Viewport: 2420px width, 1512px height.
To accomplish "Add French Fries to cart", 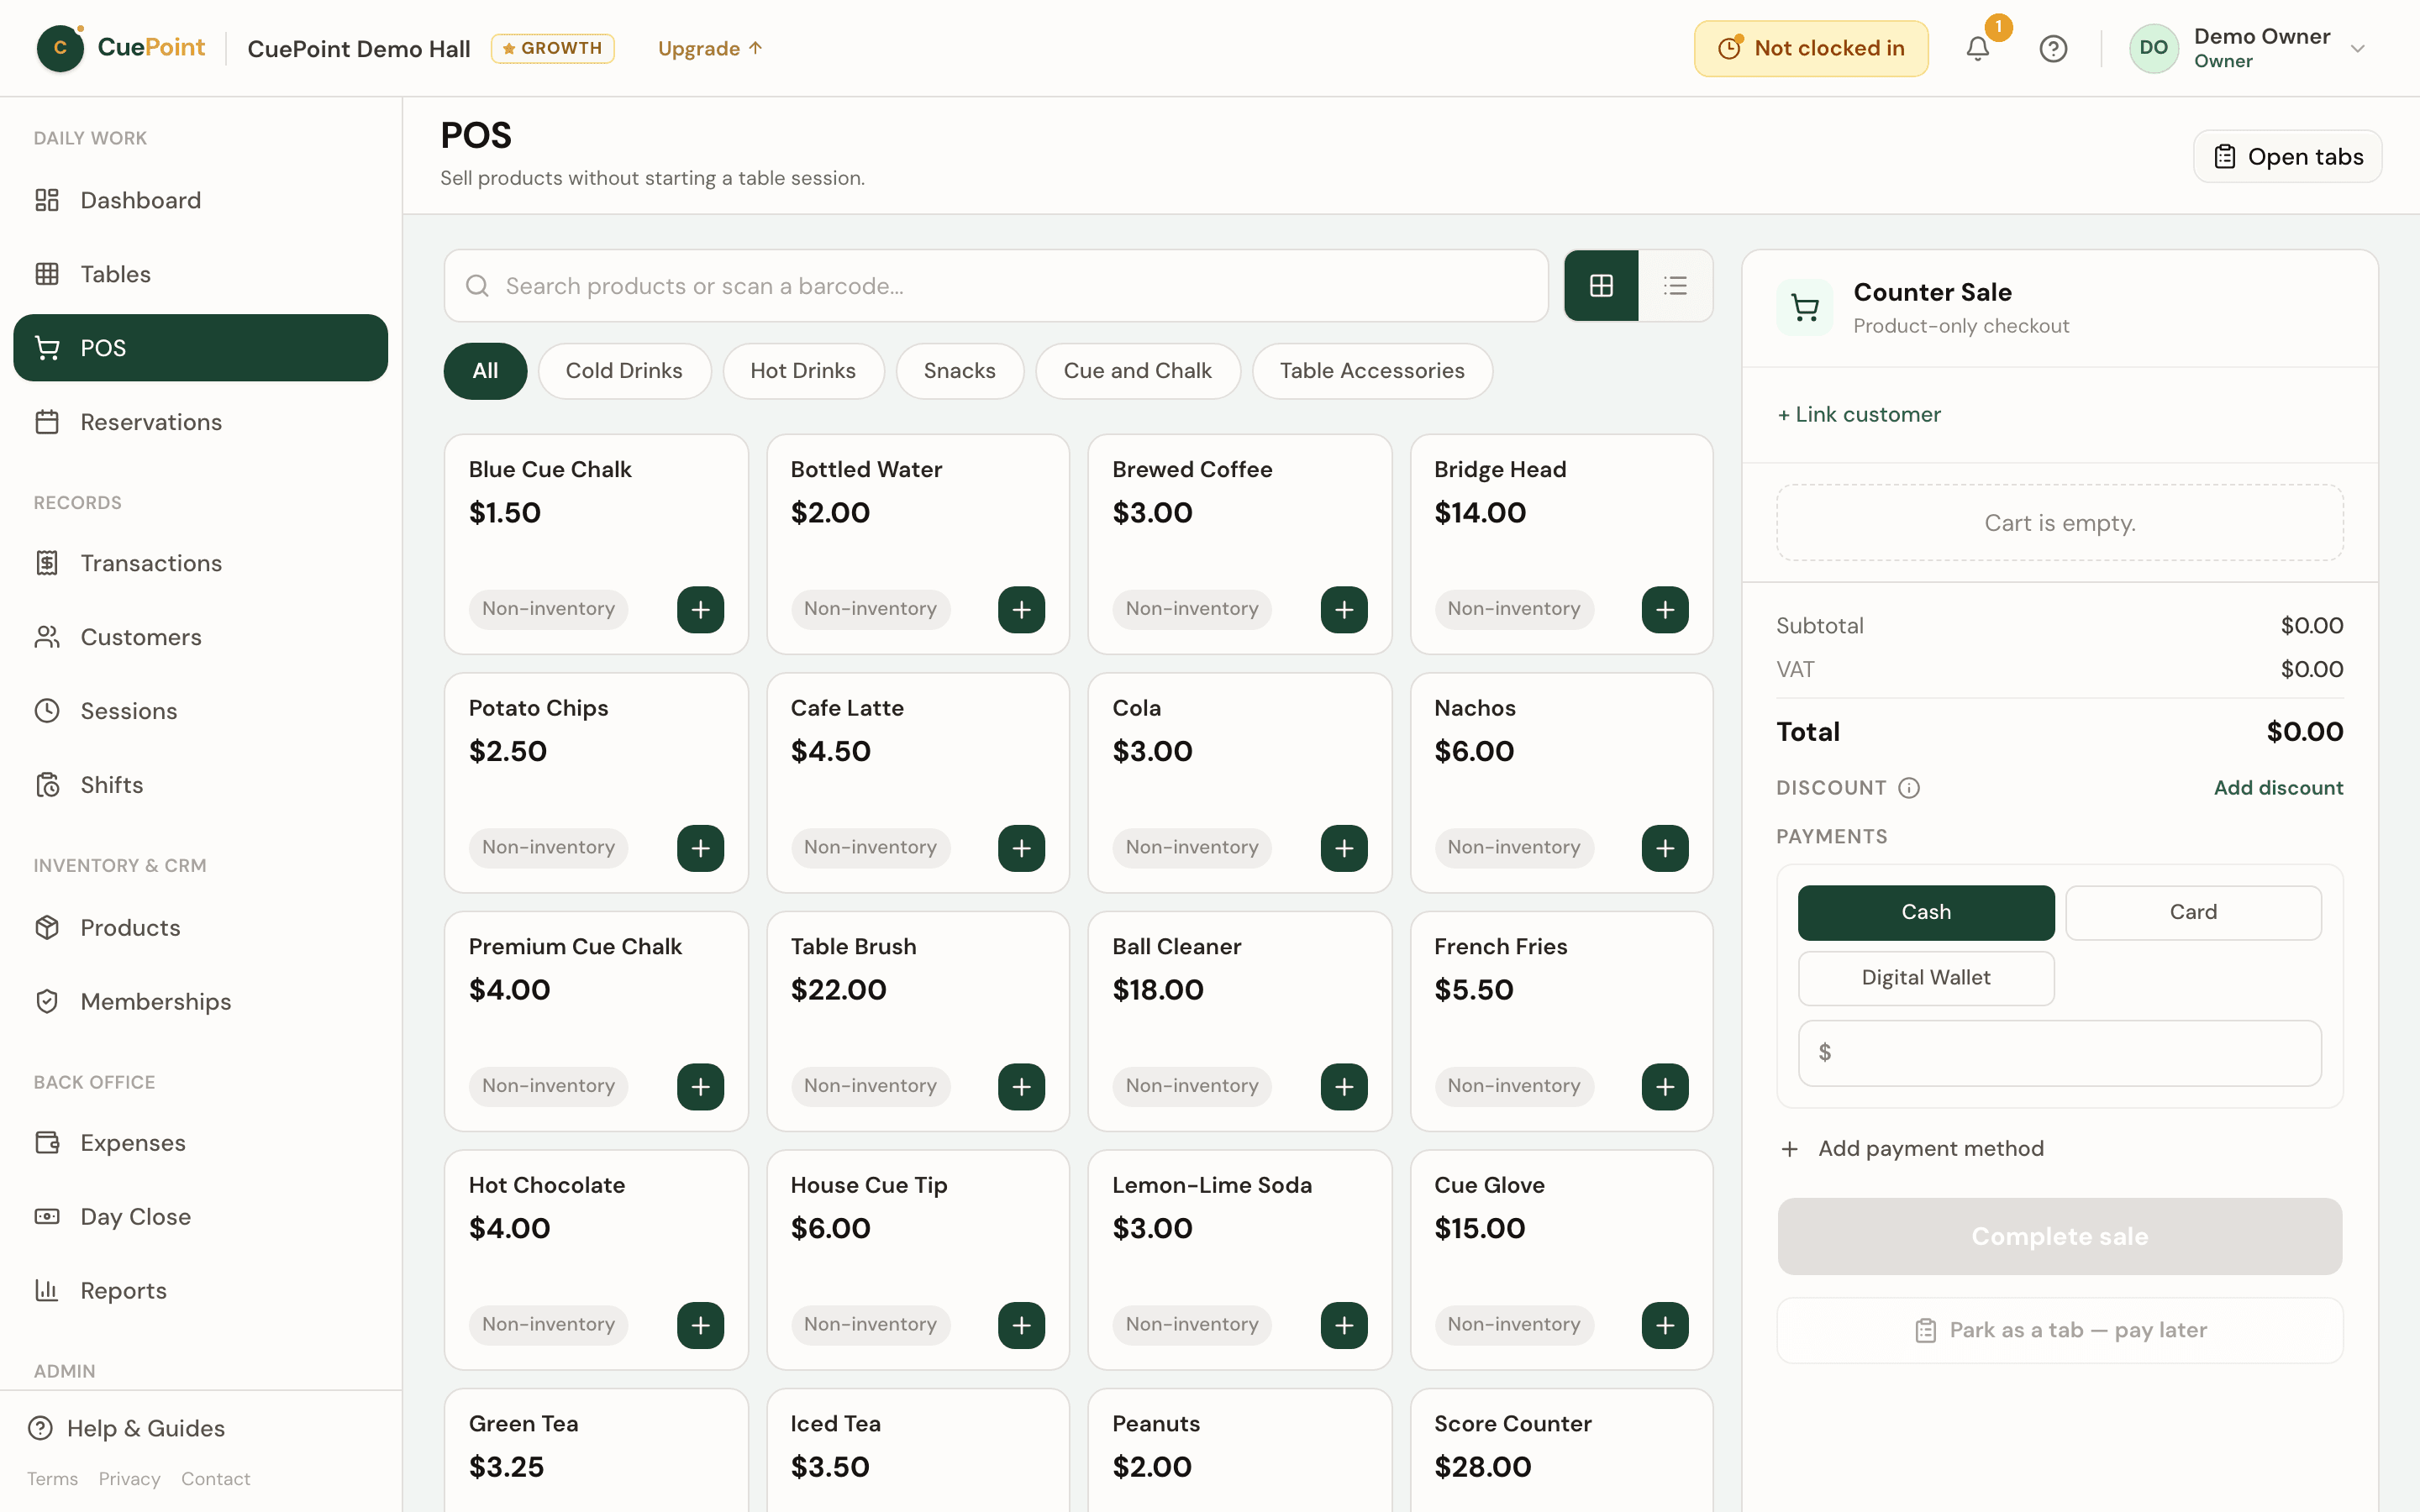I will tap(1665, 1086).
